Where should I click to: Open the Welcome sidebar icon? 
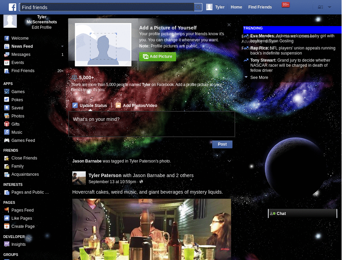coord(7,38)
